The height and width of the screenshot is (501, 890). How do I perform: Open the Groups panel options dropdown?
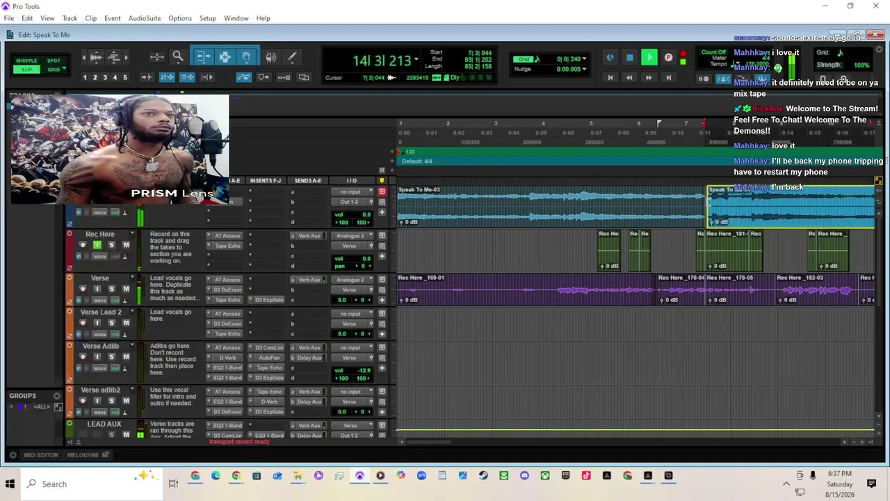pos(56,396)
